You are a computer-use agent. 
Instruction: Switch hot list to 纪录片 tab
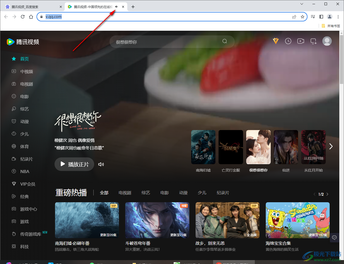(223, 193)
